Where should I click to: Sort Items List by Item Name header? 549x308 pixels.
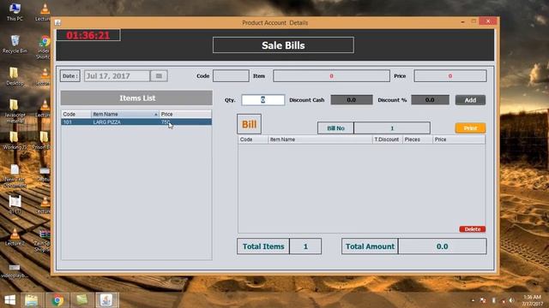[x=125, y=114]
